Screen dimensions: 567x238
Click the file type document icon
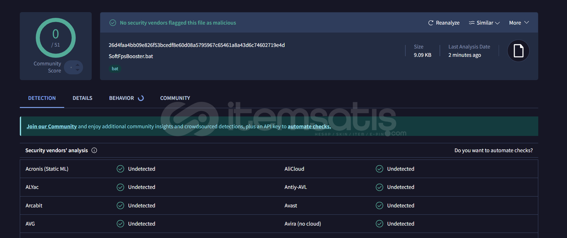(518, 51)
